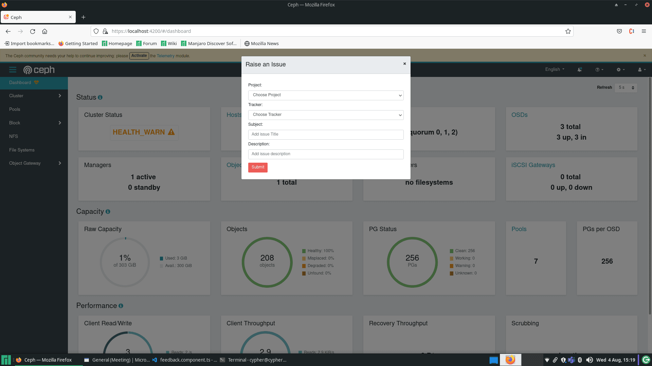Click the info icon next to Status
The height and width of the screenshot is (366, 652).
[x=100, y=98]
